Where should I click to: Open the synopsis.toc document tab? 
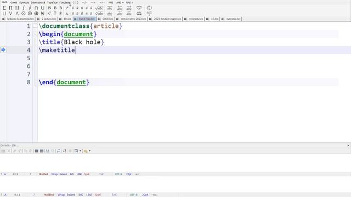231,19
